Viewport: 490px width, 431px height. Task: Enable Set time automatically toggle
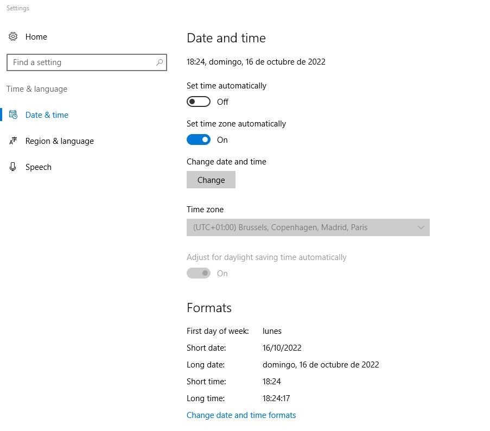[199, 102]
